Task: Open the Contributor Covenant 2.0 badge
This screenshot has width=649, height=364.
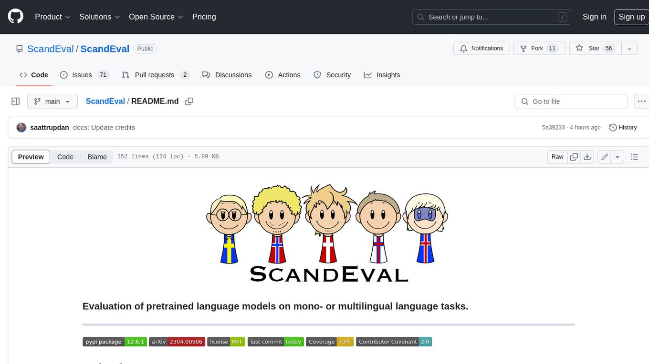Action: 394,342
